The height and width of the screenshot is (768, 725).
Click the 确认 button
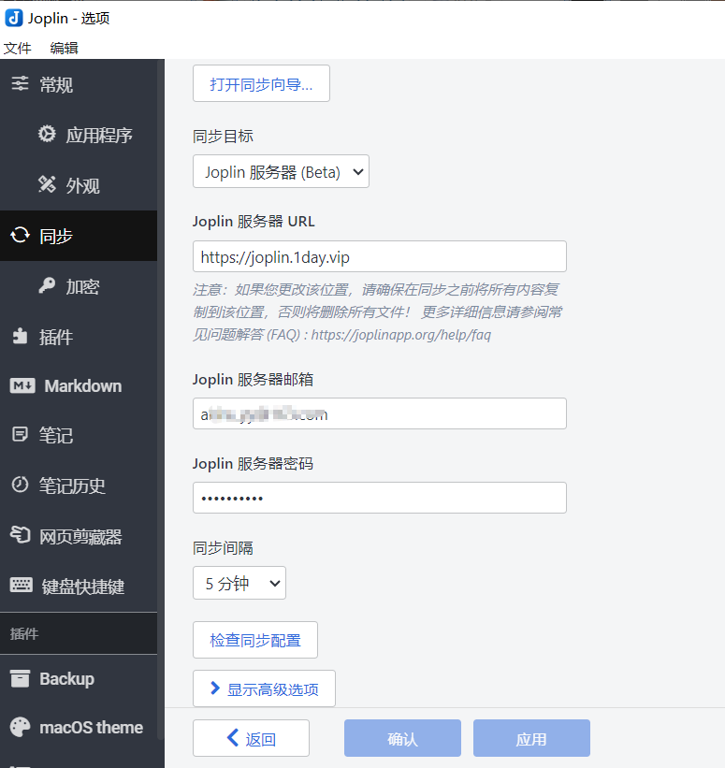point(402,738)
